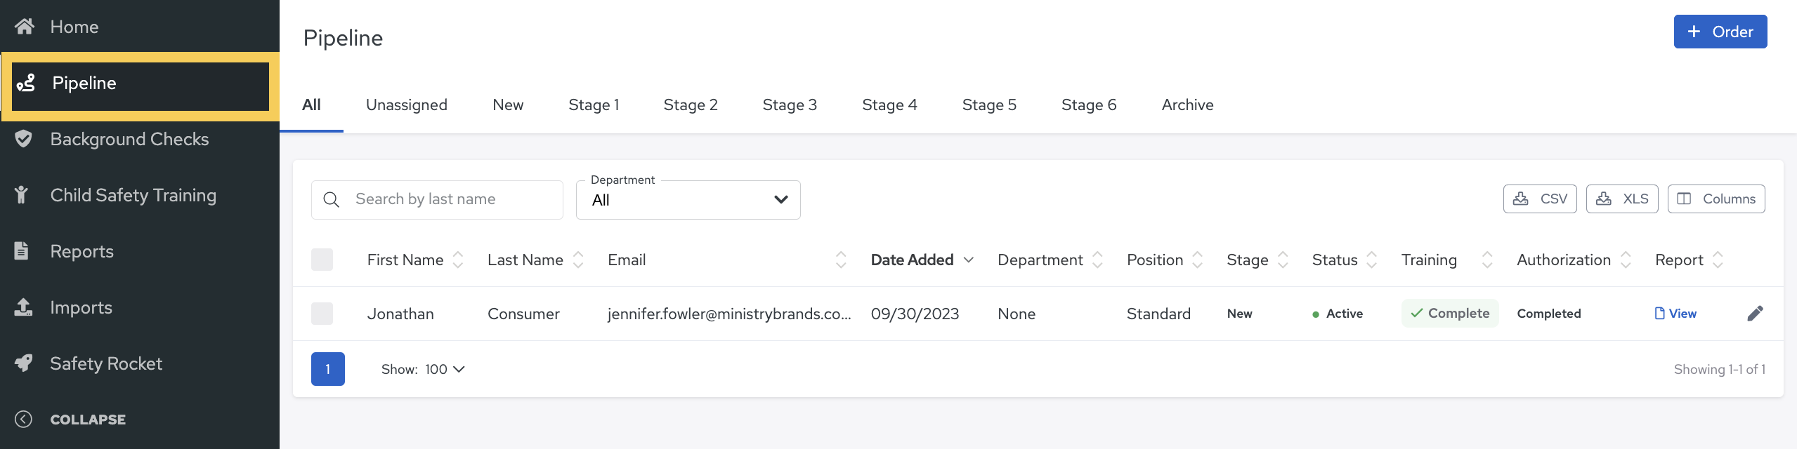Viewport: 1797px width, 449px height.
Task: Click the Collapse circle arrow icon
Action: click(23, 419)
